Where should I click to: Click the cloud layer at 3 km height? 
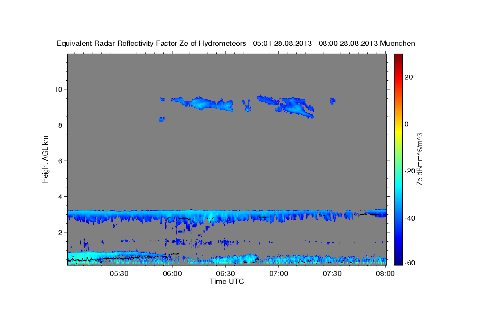(x=227, y=215)
